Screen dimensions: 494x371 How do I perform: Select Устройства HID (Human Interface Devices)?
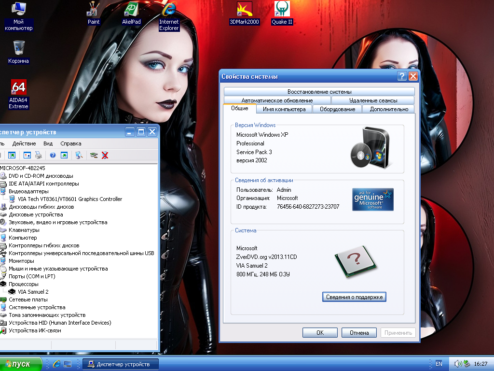click(x=60, y=323)
